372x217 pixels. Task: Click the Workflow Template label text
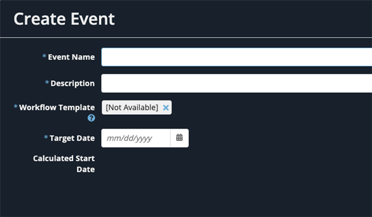tap(57, 107)
